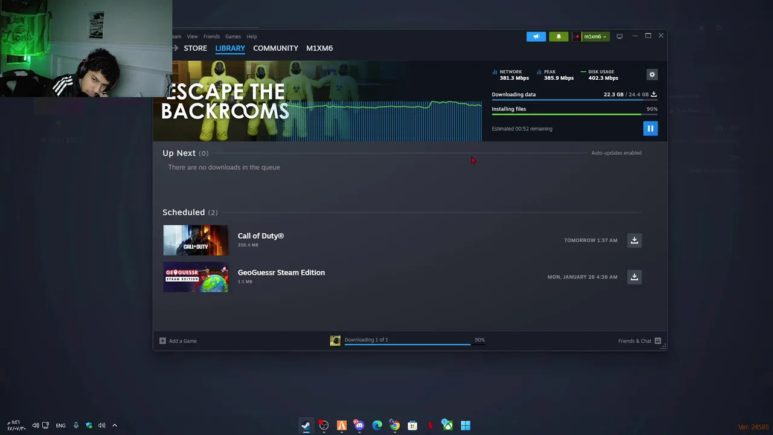Click the TOMORROW 1:37 AM schedule time

pyautogui.click(x=591, y=240)
